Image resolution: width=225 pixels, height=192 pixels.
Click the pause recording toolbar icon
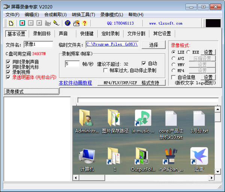[31, 23]
